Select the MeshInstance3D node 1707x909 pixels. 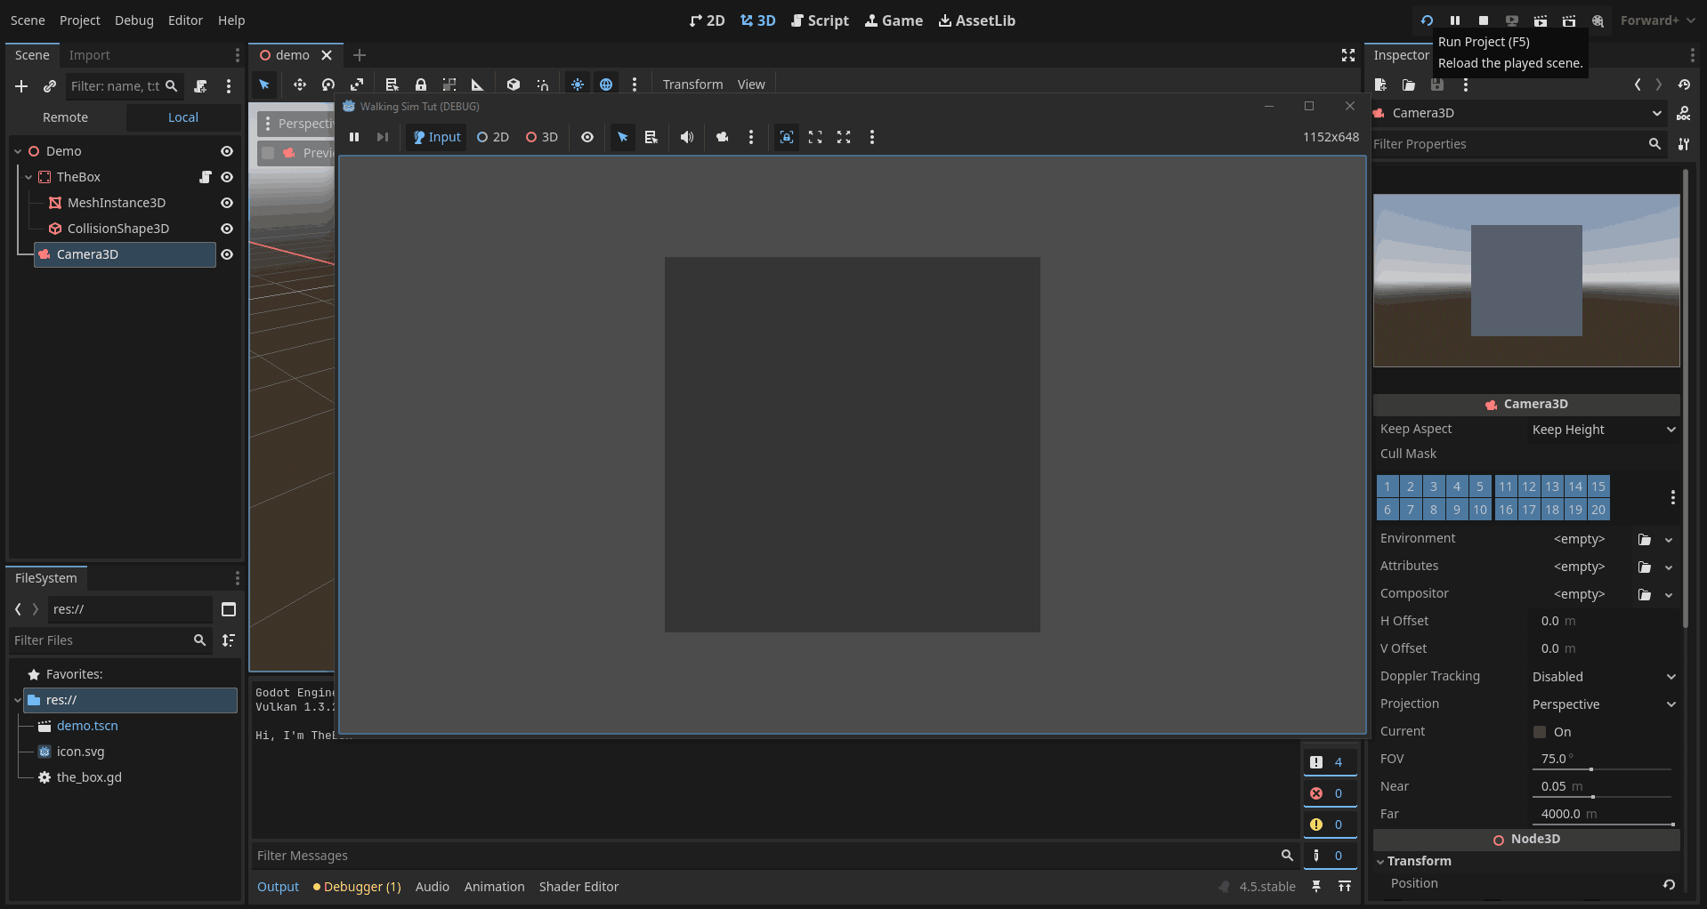coord(117,203)
